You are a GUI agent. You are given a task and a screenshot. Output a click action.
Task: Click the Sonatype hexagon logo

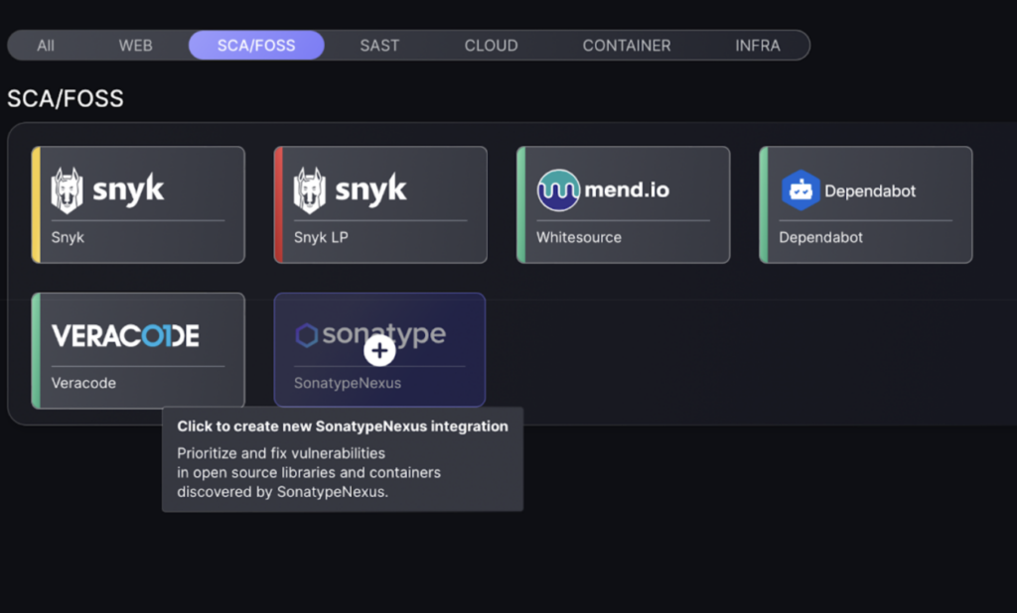pyautogui.click(x=306, y=335)
